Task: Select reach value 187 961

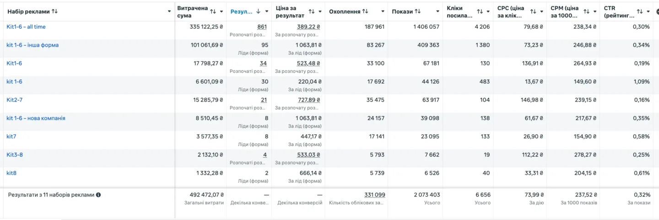Action: (374, 27)
